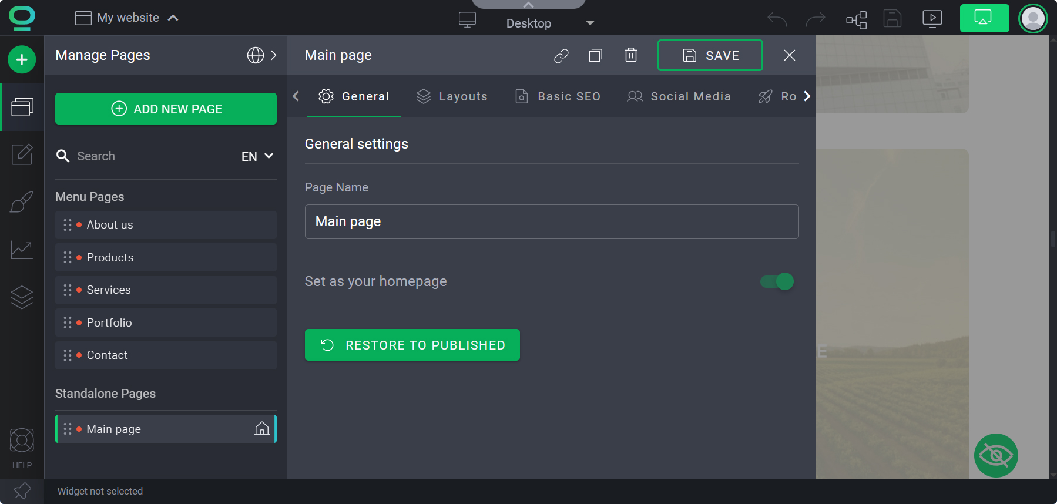Viewport: 1057px width, 504px height.
Task: Switch to the Layouts tab
Action: point(452,96)
